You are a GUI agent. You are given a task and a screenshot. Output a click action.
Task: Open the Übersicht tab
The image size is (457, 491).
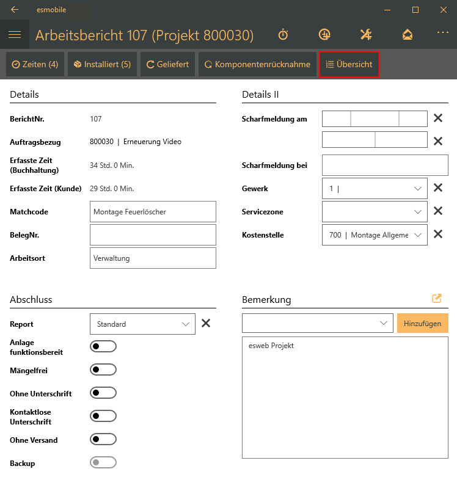pyautogui.click(x=349, y=64)
